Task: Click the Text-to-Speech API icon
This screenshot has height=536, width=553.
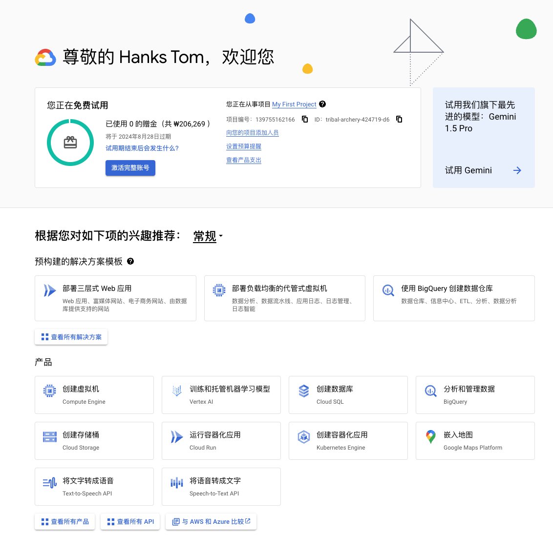Action: click(49, 482)
